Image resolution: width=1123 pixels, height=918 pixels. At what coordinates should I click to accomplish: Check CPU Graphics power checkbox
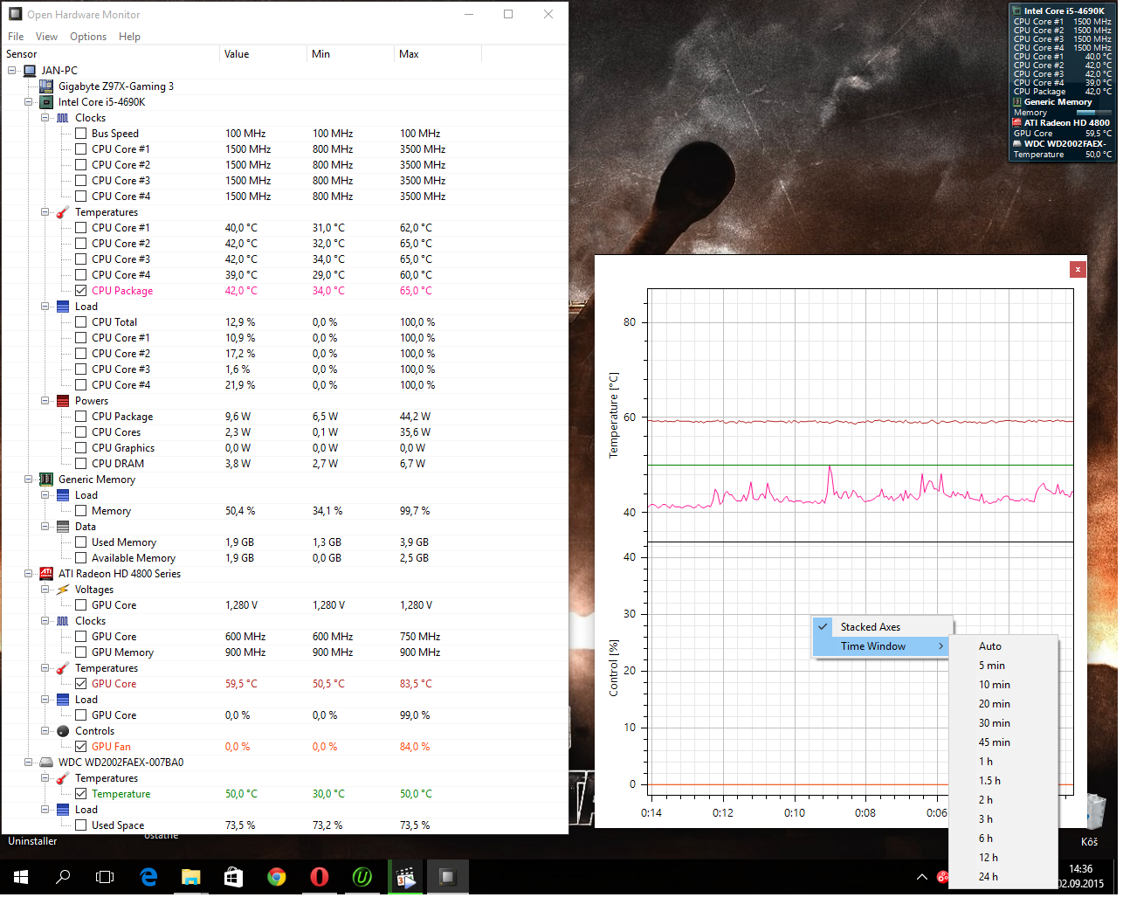80,448
